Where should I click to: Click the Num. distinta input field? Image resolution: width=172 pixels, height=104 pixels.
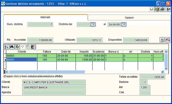point(40,25)
